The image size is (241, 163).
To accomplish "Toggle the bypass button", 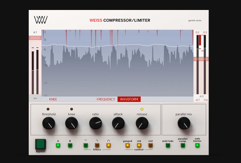I will click(40, 144).
